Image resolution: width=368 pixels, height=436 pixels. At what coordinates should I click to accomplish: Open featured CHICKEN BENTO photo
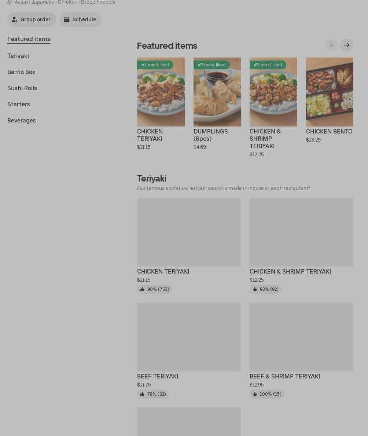coord(330,92)
